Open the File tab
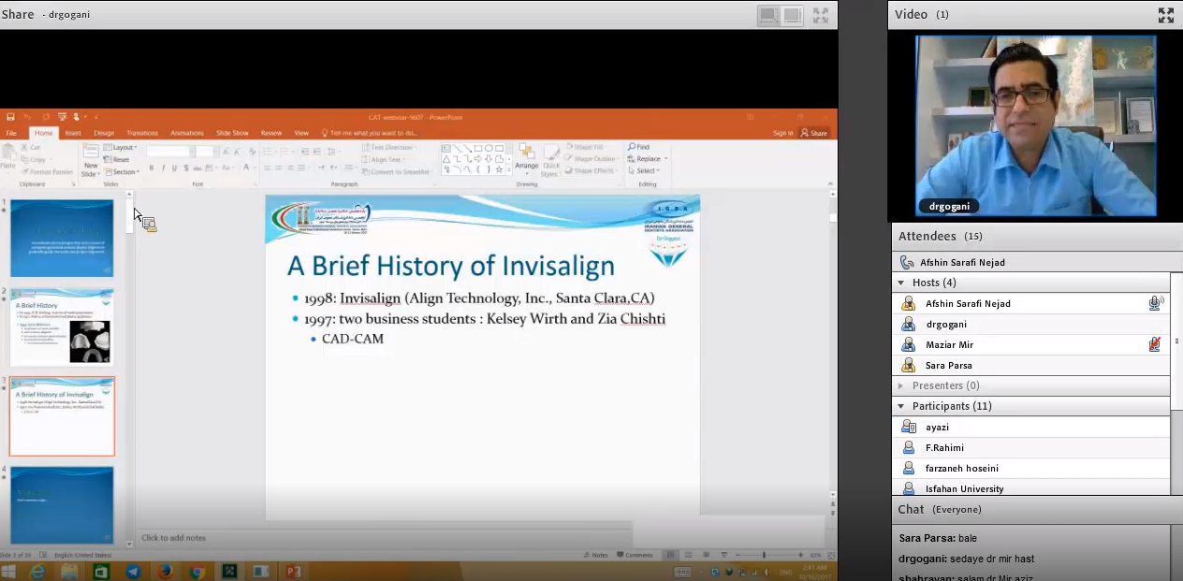 pos(11,133)
